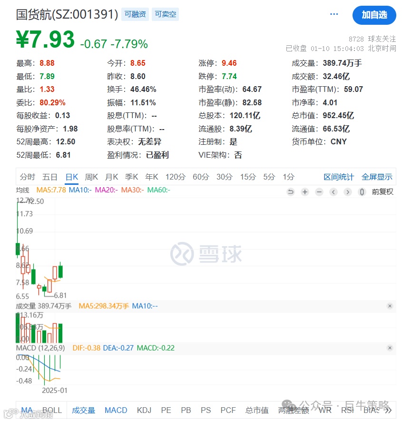Select the 季K chart tab
Image resolution: width=402 pixels, height=422 pixels.
[131, 177]
